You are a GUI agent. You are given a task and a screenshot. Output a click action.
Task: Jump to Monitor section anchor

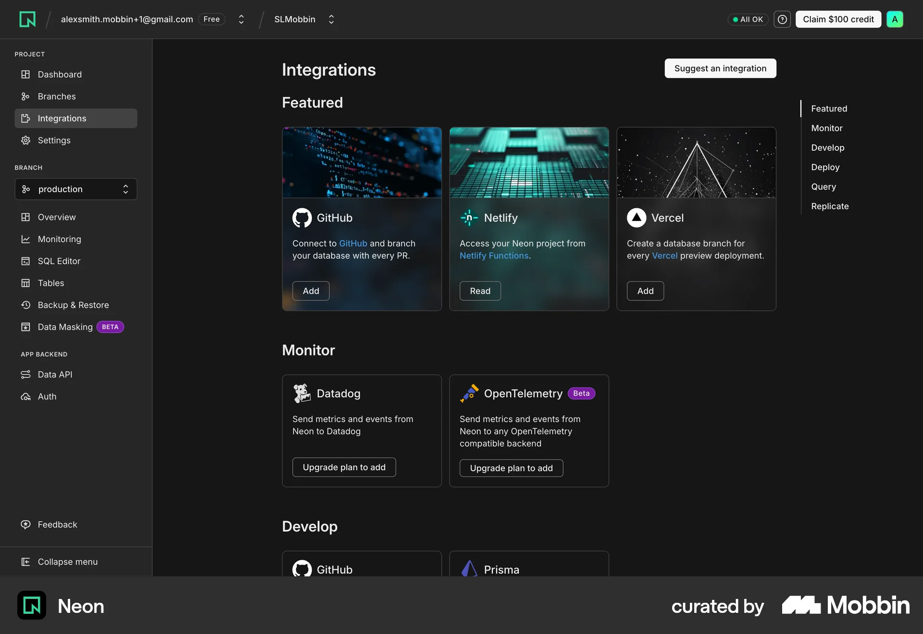point(827,128)
